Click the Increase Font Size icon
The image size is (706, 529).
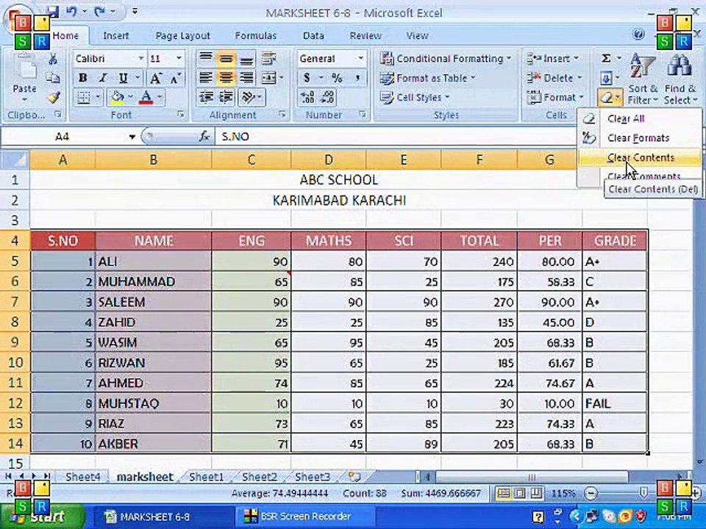click(x=155, y=78)
